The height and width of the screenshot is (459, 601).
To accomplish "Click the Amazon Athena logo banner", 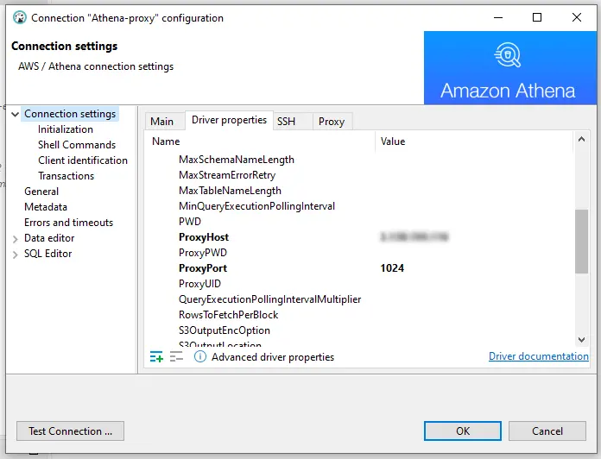I will tap(509, 68).
